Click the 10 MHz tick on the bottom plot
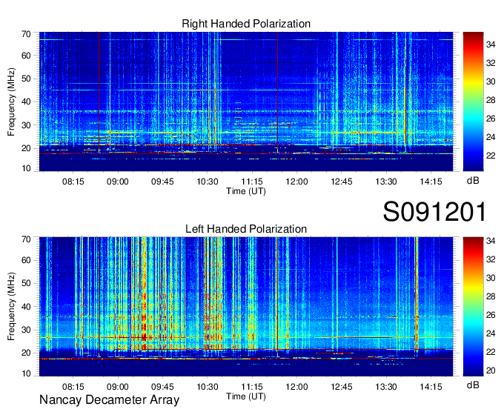 pos(26,373)
